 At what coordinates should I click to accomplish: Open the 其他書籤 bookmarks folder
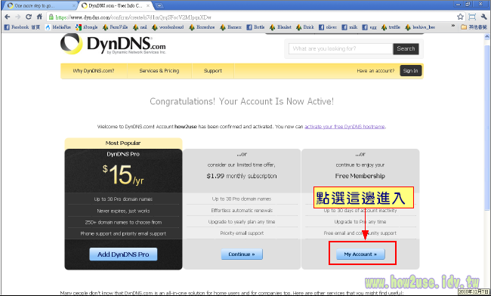(474, 27)
